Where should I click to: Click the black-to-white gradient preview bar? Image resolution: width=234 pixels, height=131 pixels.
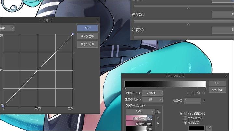(165, 84)
